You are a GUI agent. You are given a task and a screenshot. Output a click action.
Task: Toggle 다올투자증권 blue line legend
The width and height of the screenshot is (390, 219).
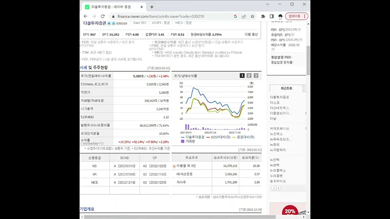point(193,137)
